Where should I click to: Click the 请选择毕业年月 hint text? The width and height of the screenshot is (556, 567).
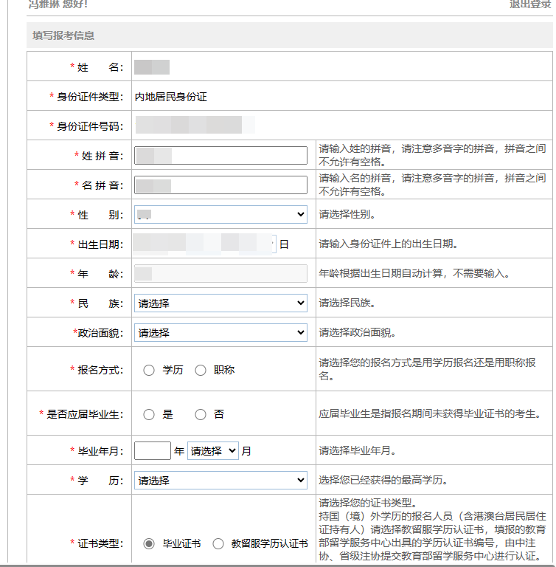pyautogui.click(x=358, y=450)
